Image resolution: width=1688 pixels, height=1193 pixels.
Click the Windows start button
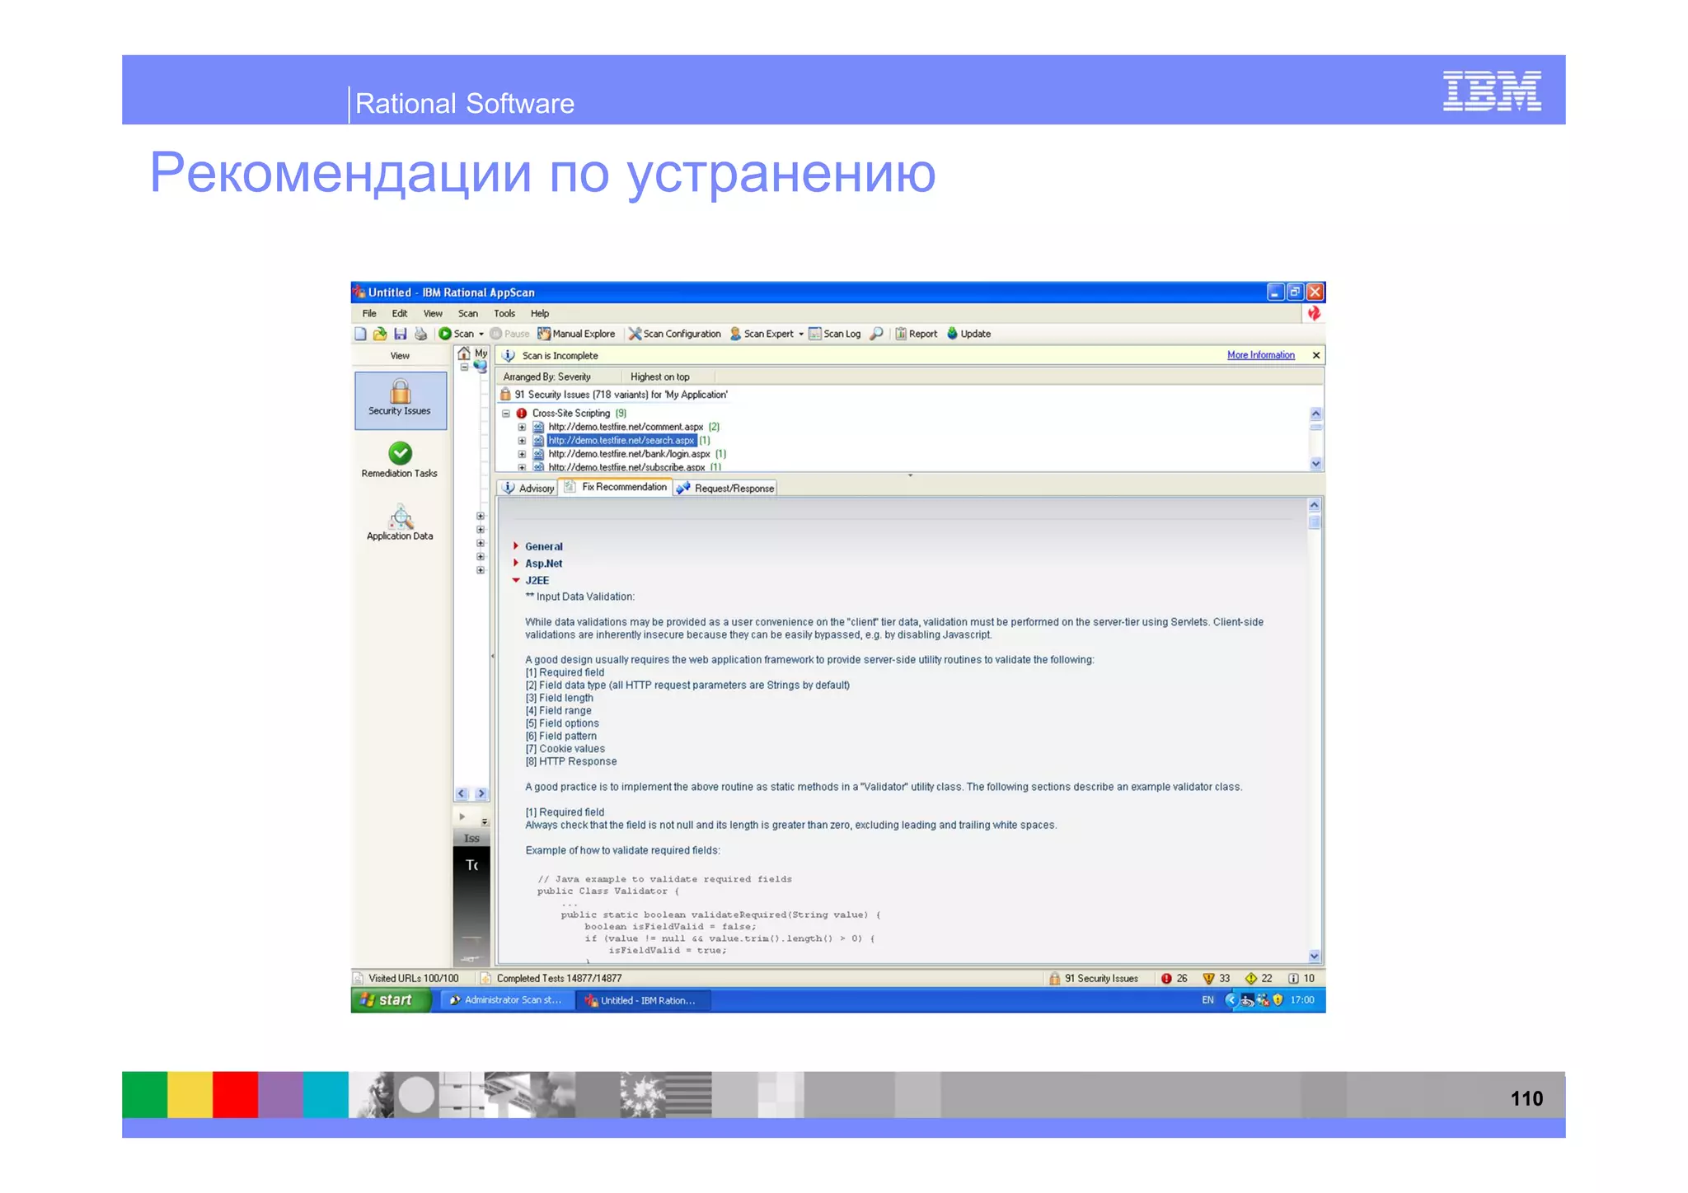click(x=391, y=1000)
